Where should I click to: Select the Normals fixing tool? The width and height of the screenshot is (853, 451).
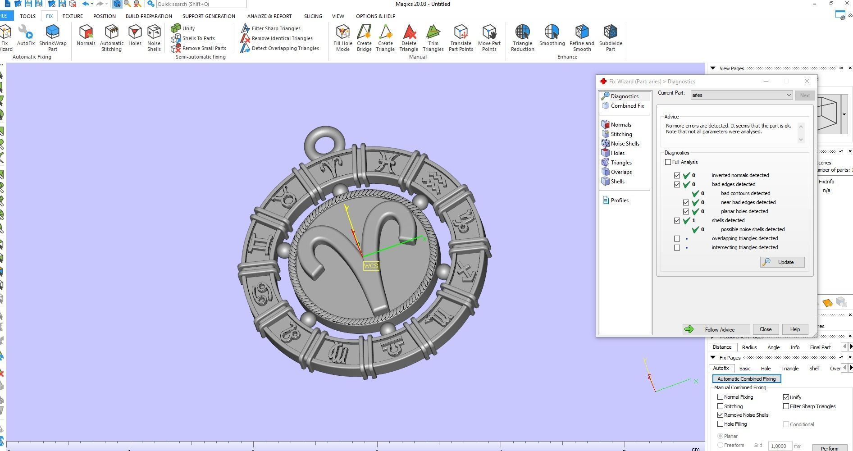pyautogui.click(x=86, y=36)
